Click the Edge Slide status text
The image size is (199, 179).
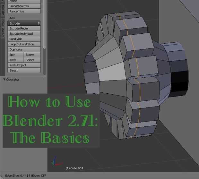tap(26, 175)
